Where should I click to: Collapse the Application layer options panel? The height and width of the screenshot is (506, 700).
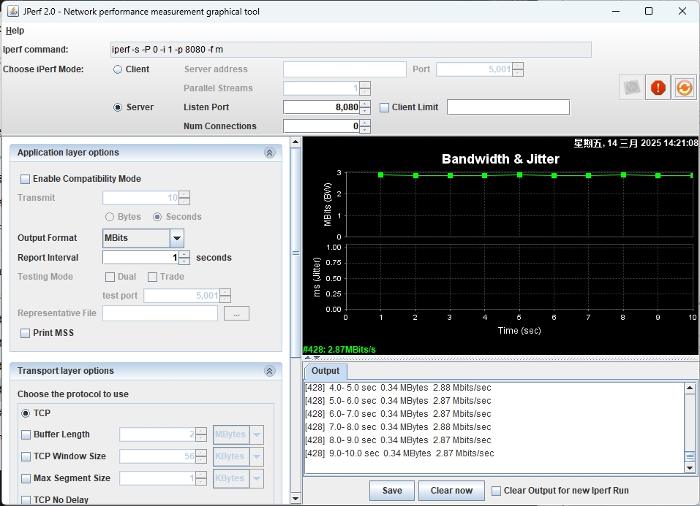pyautogui.click(x=269, y=153)
